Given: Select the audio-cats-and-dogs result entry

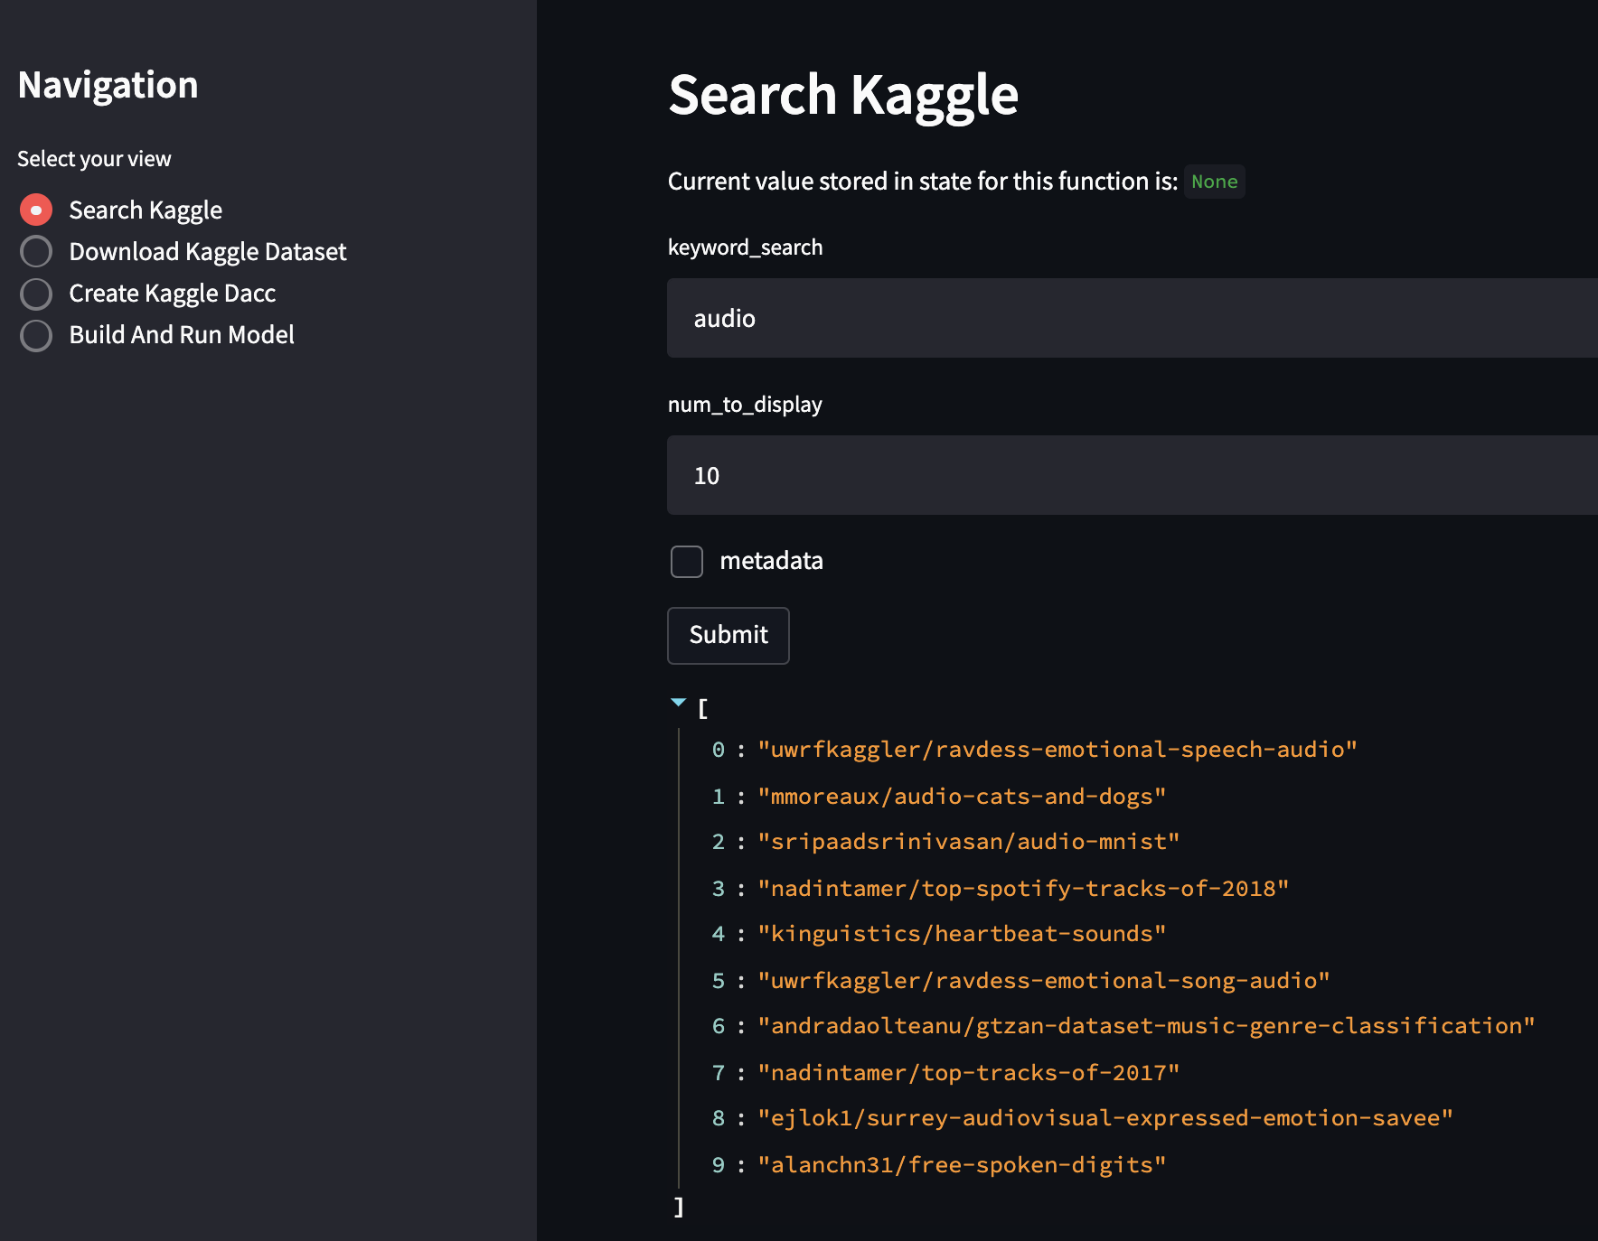Looking at the screenshot, I should tap(962, 797).
